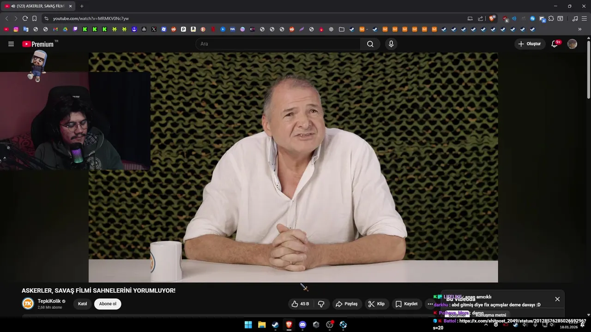Open the X bookmark

click(x=154, y=29)
